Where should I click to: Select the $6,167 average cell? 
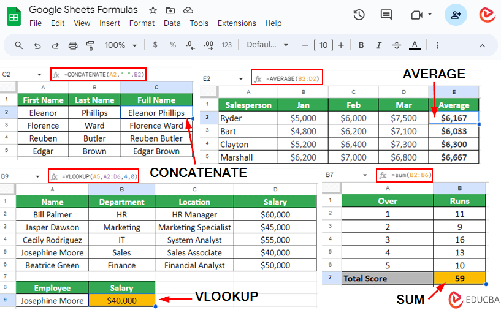point(454,118)
